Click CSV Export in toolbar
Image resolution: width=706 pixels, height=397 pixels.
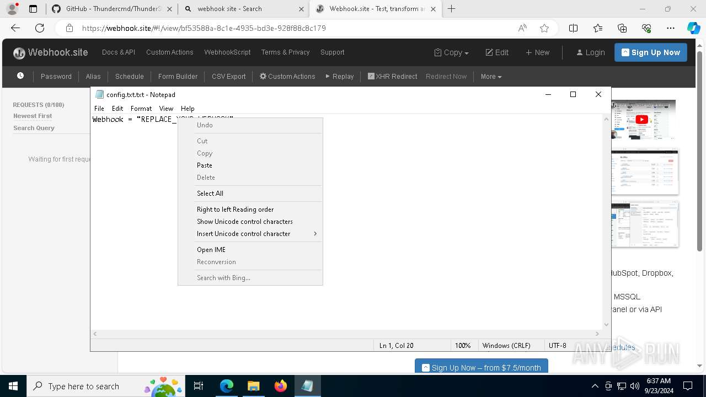229,77
